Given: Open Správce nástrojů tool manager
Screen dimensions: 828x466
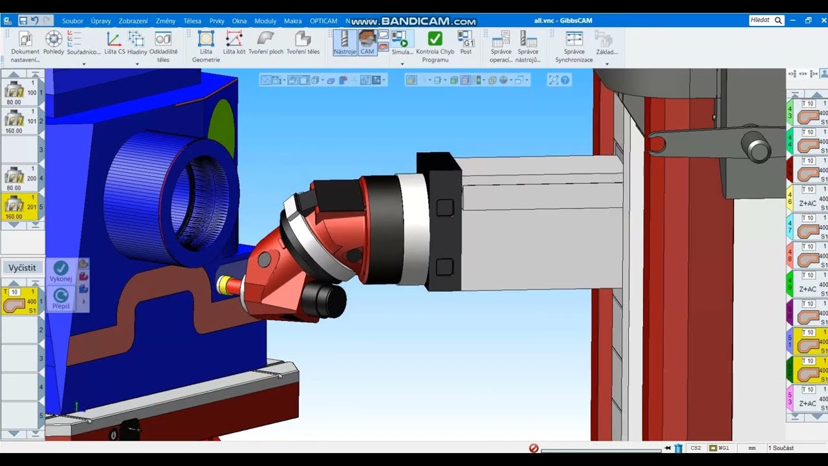Looking at the screenshot, I should [528, 46].
